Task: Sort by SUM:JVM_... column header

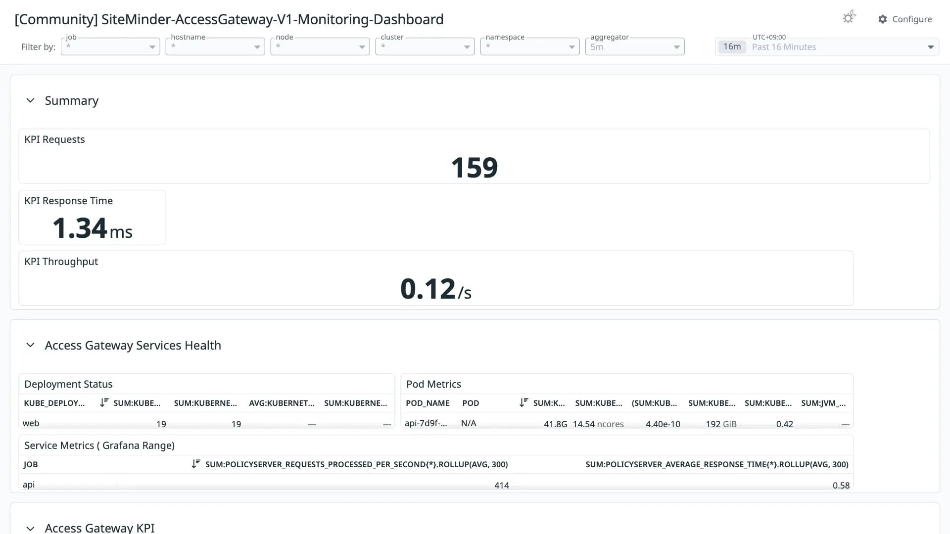Action: pyautogui.click(x=823, y=403)
